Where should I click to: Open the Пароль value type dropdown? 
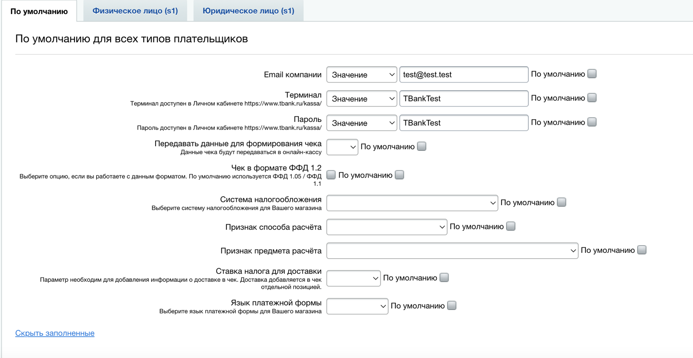point(361,123)
